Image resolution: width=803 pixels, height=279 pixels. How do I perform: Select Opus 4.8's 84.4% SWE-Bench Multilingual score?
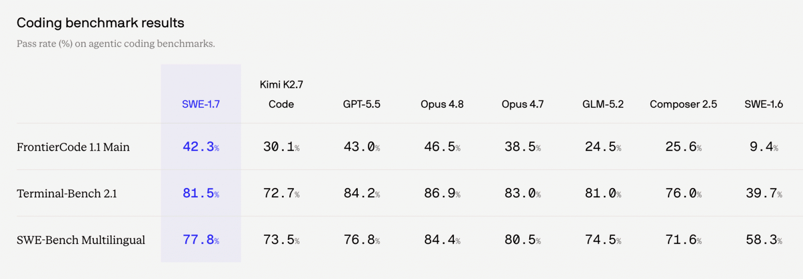[442, 240]
